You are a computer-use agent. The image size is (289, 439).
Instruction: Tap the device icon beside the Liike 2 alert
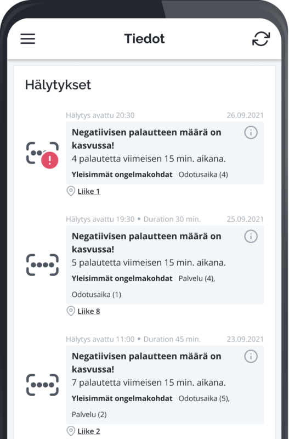tap(43, 385)
